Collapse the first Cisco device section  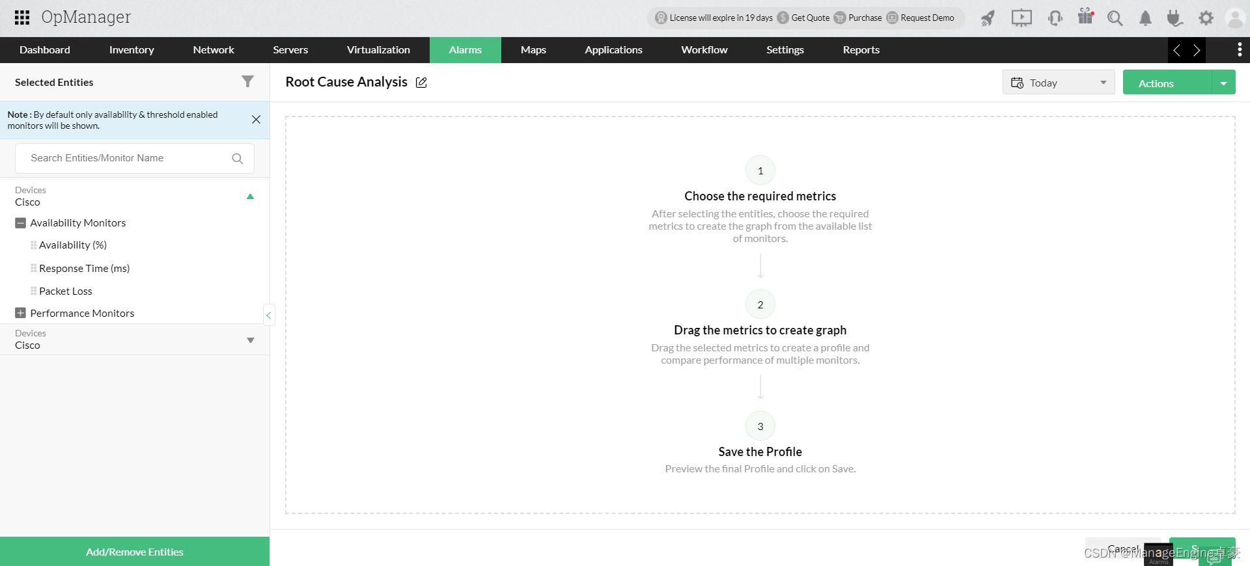tap(250, 196)
